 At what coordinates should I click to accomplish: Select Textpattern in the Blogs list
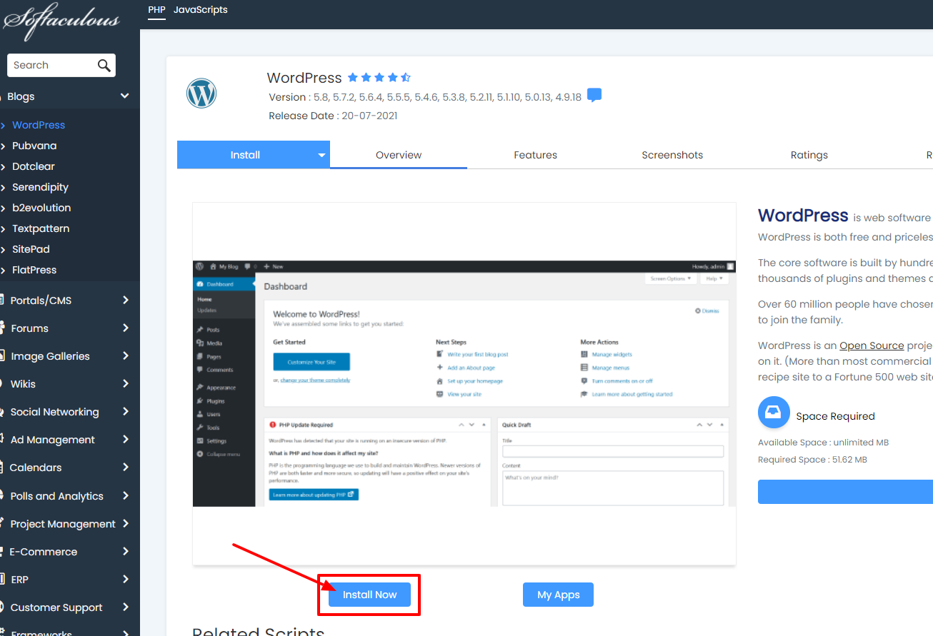[41, 228]
